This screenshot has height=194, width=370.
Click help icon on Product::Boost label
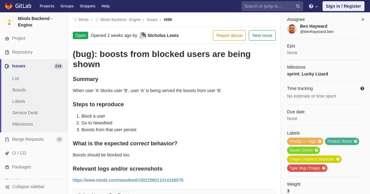(x=356, y=141)
